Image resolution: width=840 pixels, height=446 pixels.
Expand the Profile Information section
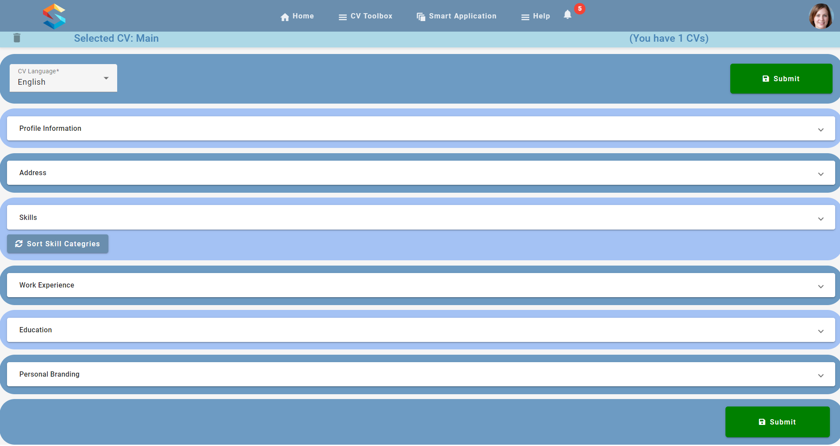(421, 129)
